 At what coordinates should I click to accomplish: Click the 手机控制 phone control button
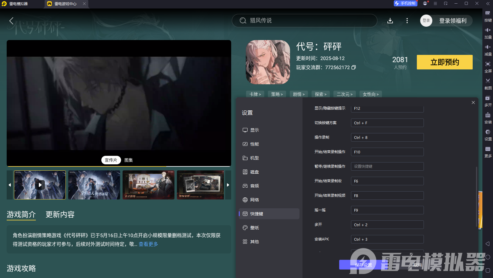(406, 3)
